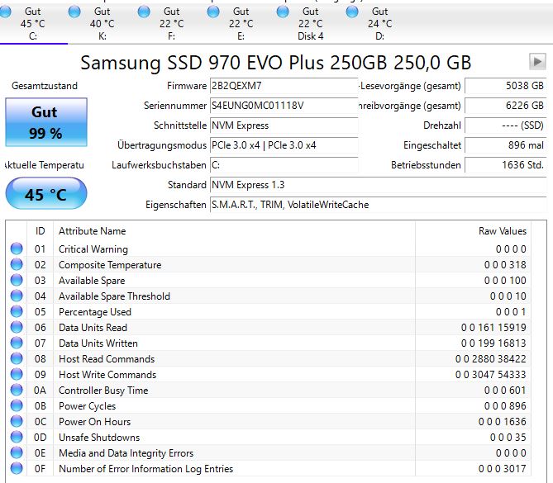The width and height of the screenshot is (553, 483).
Task: Select the Controller Busy Time attribute name
Action: click(x=103, y=391)
